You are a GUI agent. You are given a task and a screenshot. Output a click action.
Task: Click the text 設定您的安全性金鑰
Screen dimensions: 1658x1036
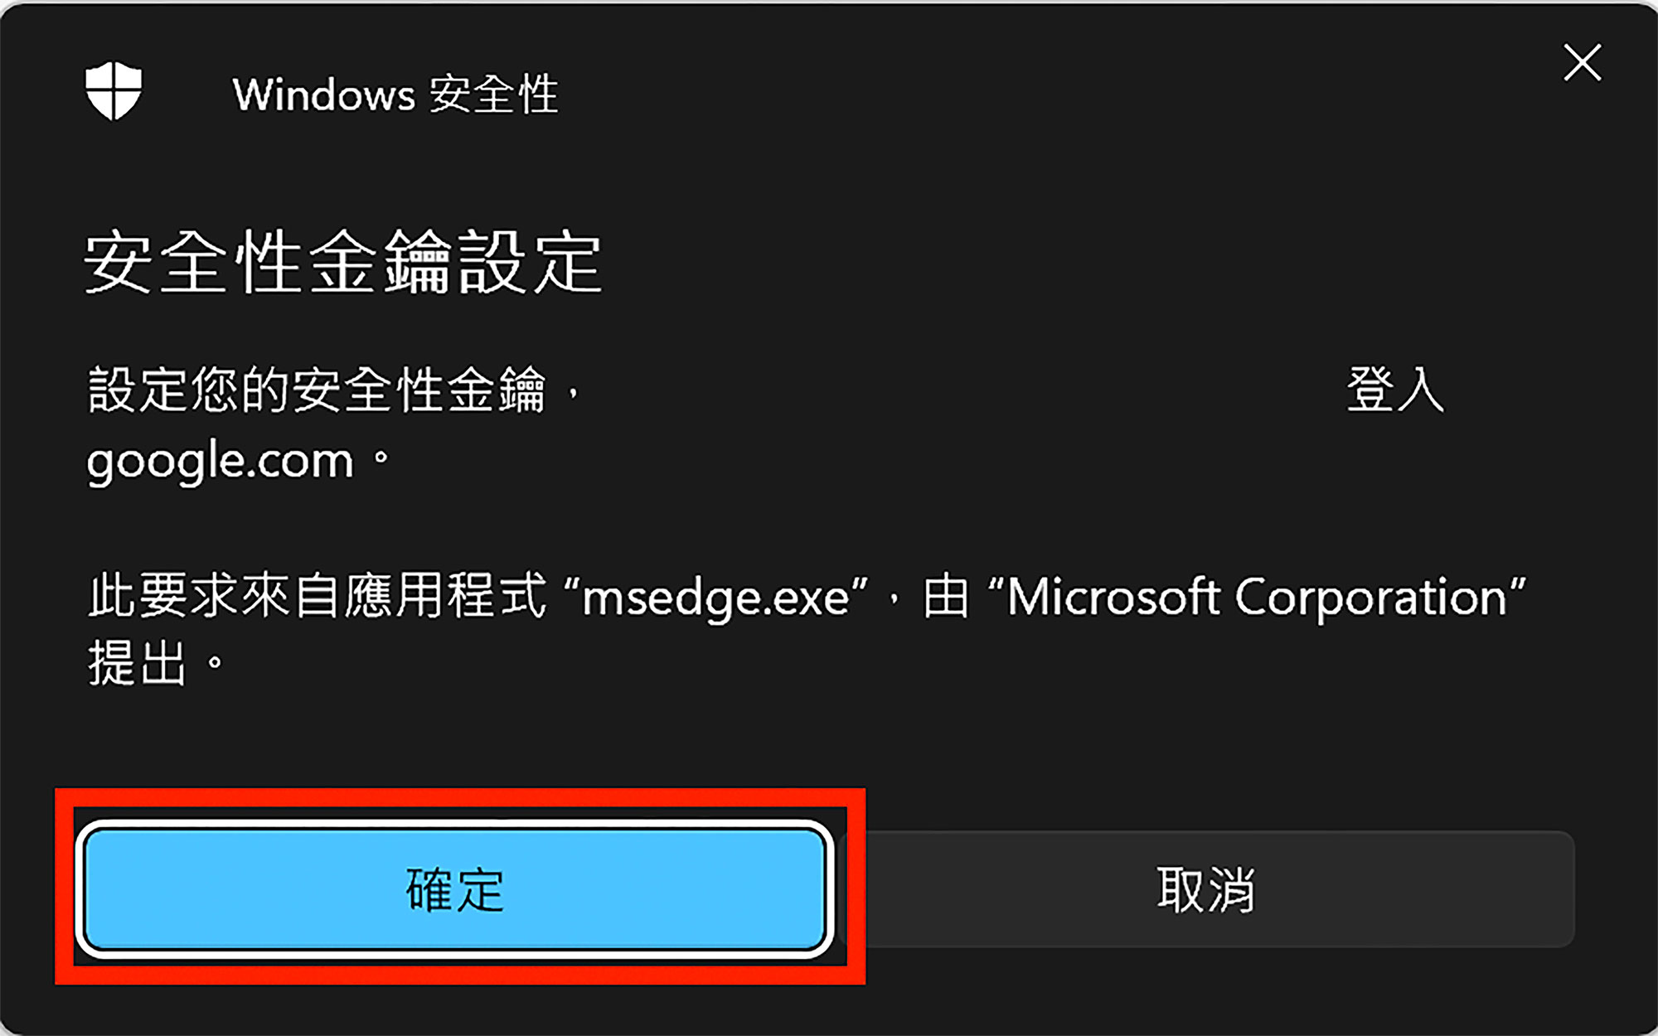point(317,390)
